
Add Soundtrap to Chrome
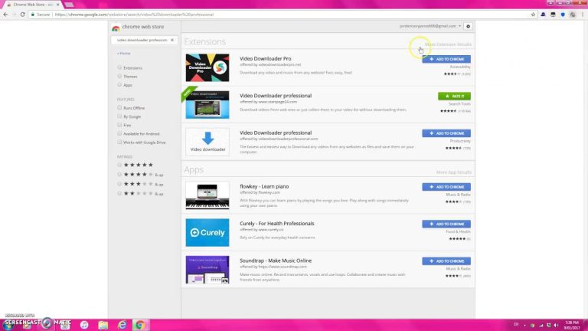click(446, 261)
